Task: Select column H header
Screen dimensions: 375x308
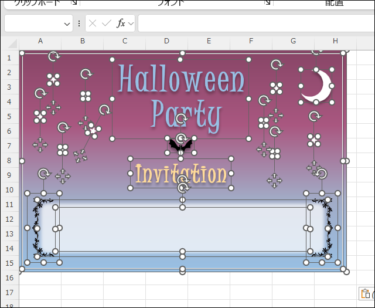Action: coord(335,41)
